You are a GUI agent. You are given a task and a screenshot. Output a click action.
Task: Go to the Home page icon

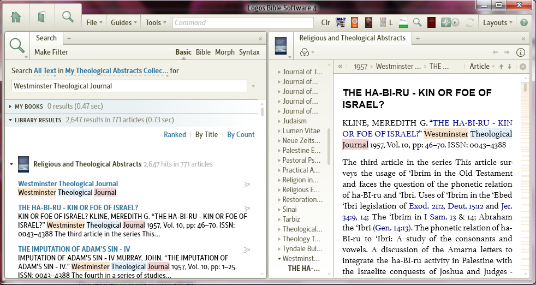pyautogui.click(x=16, y=17)
